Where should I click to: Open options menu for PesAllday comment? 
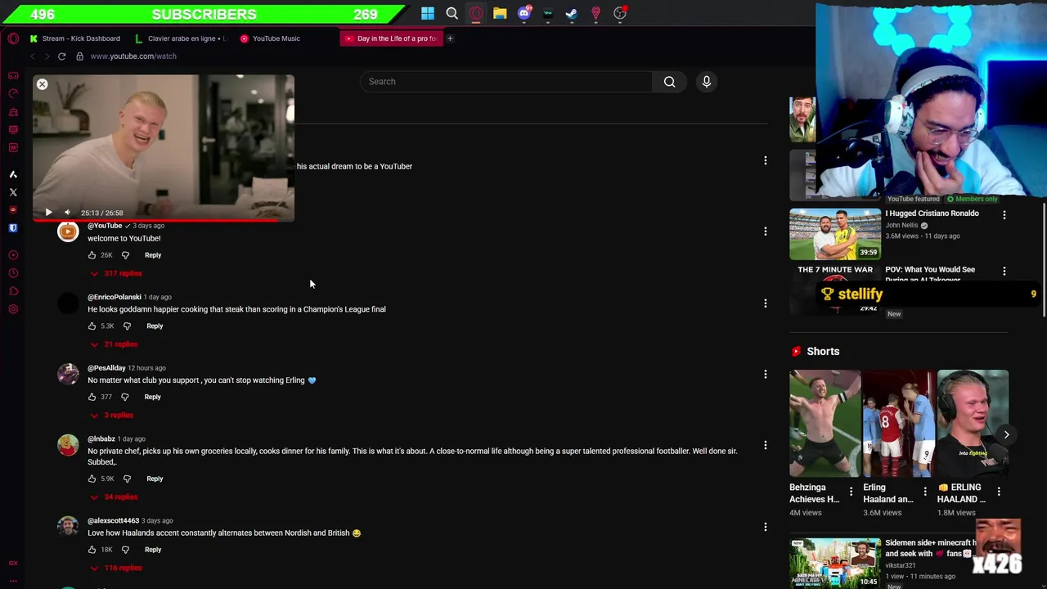click(x=765, y=374)
